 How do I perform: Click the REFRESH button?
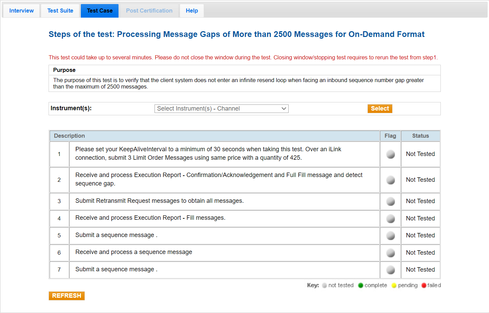click(x=67, y=296)
